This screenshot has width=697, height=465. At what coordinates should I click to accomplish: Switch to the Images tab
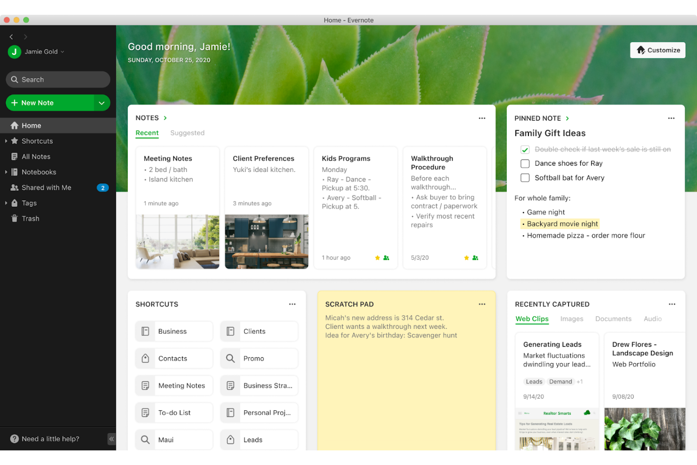pos(572,319)
